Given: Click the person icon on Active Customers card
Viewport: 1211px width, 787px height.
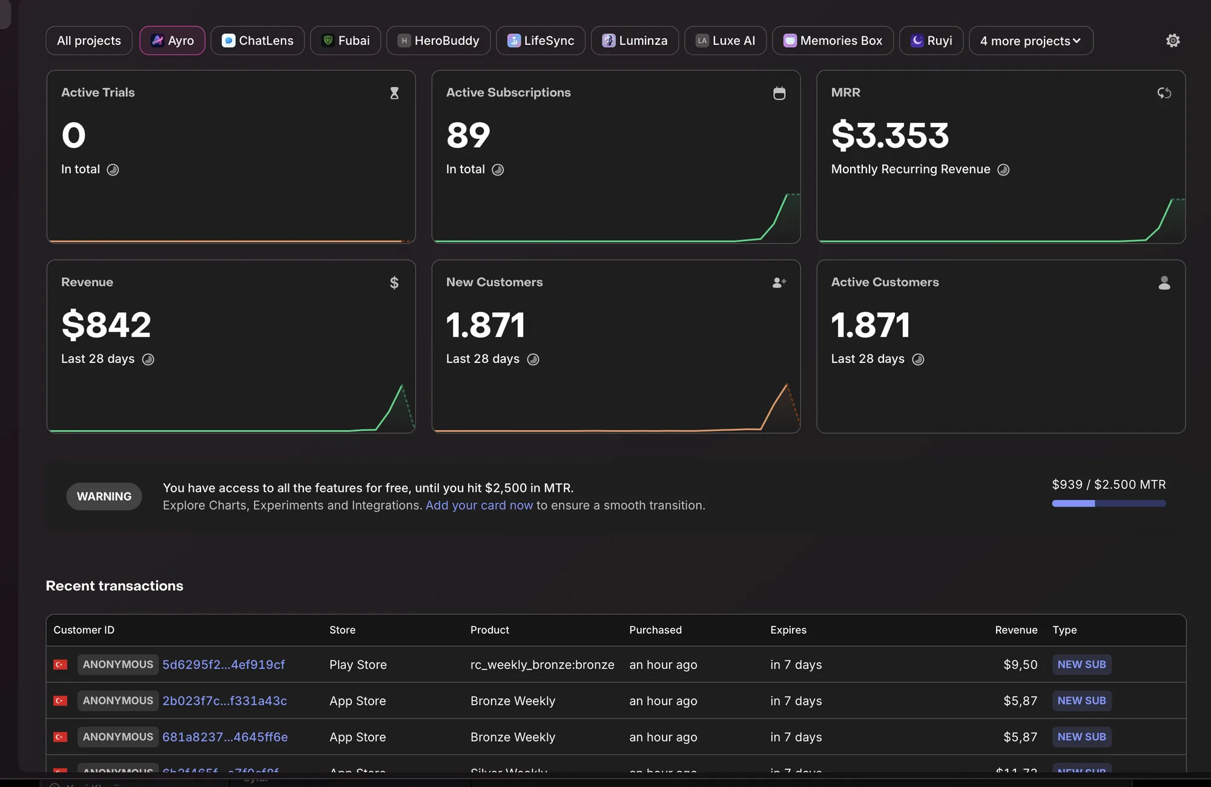Looking at the screenshot, I should pyautogui.click(x=1164, y=282).
